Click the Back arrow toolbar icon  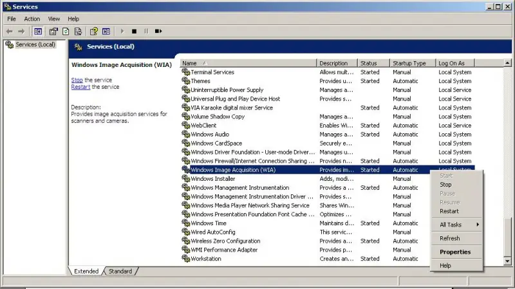pos(9,31)
